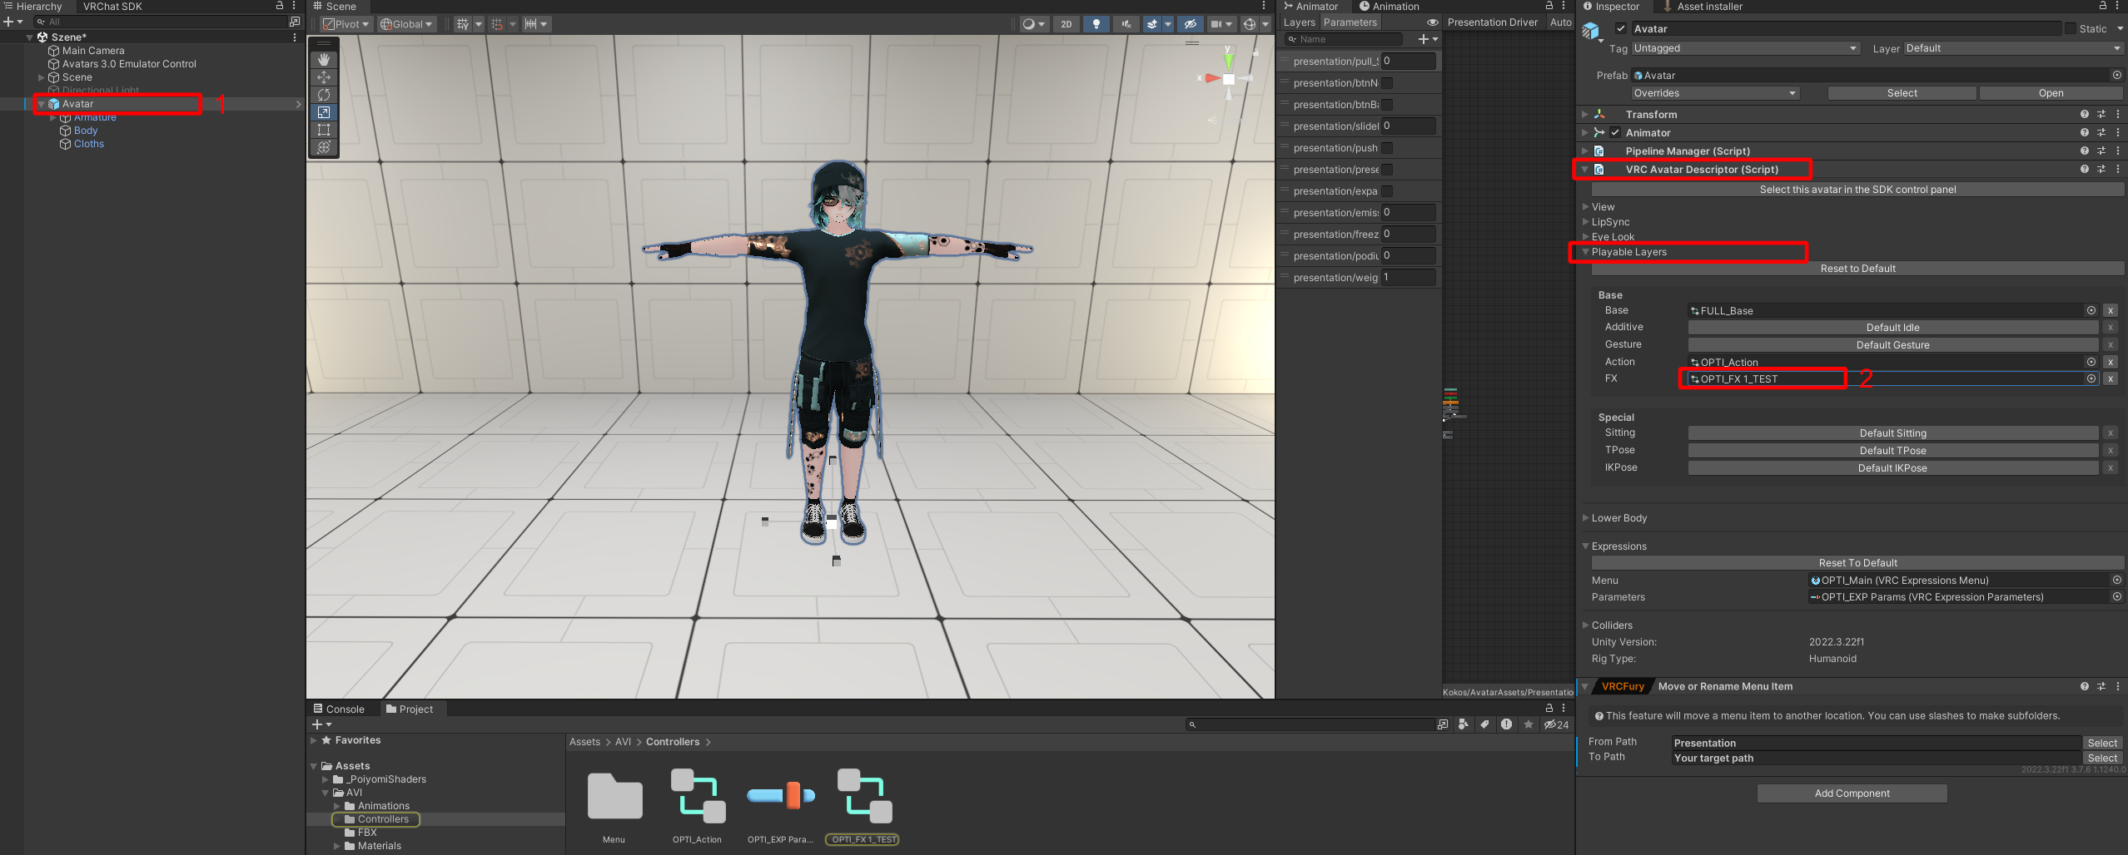Toggle hidden objects visibility icon in Scene
The height and width of the screenshot is (855, 2128).
click(x=1191, y=24)
